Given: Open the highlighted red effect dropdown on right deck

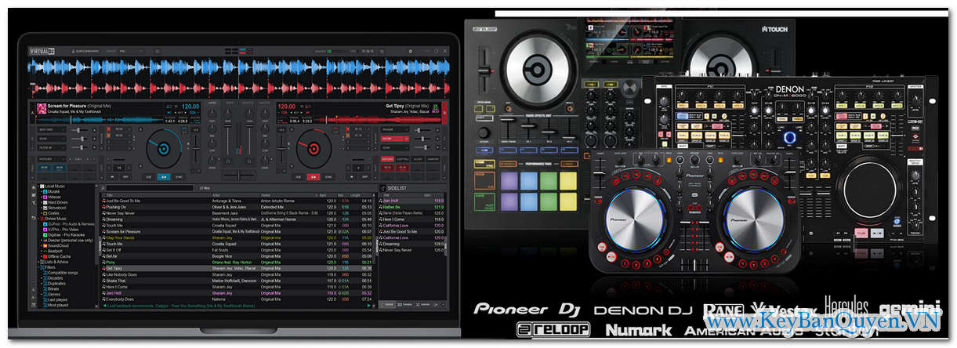Looking at the screenshot, I should [x=395, y=139].
